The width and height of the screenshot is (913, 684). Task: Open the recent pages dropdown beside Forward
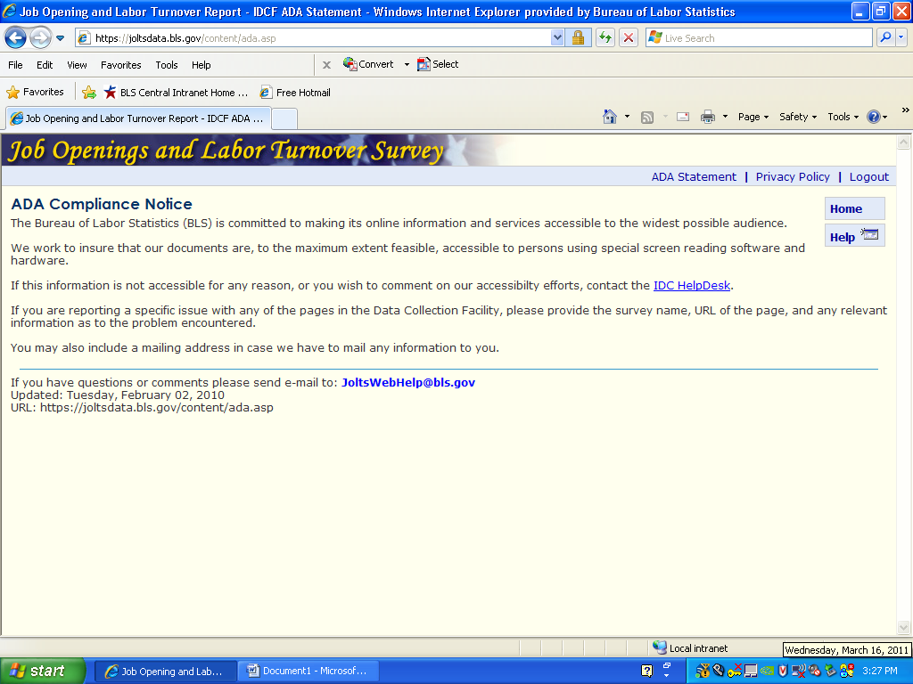(x=60, y=38)
